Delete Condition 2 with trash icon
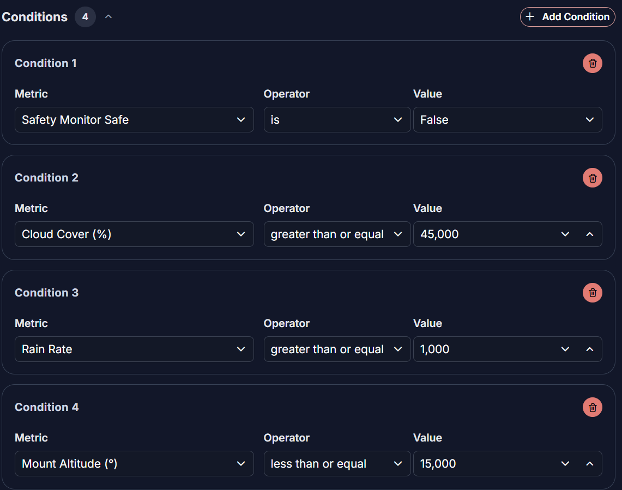 (x=593, y=178)
